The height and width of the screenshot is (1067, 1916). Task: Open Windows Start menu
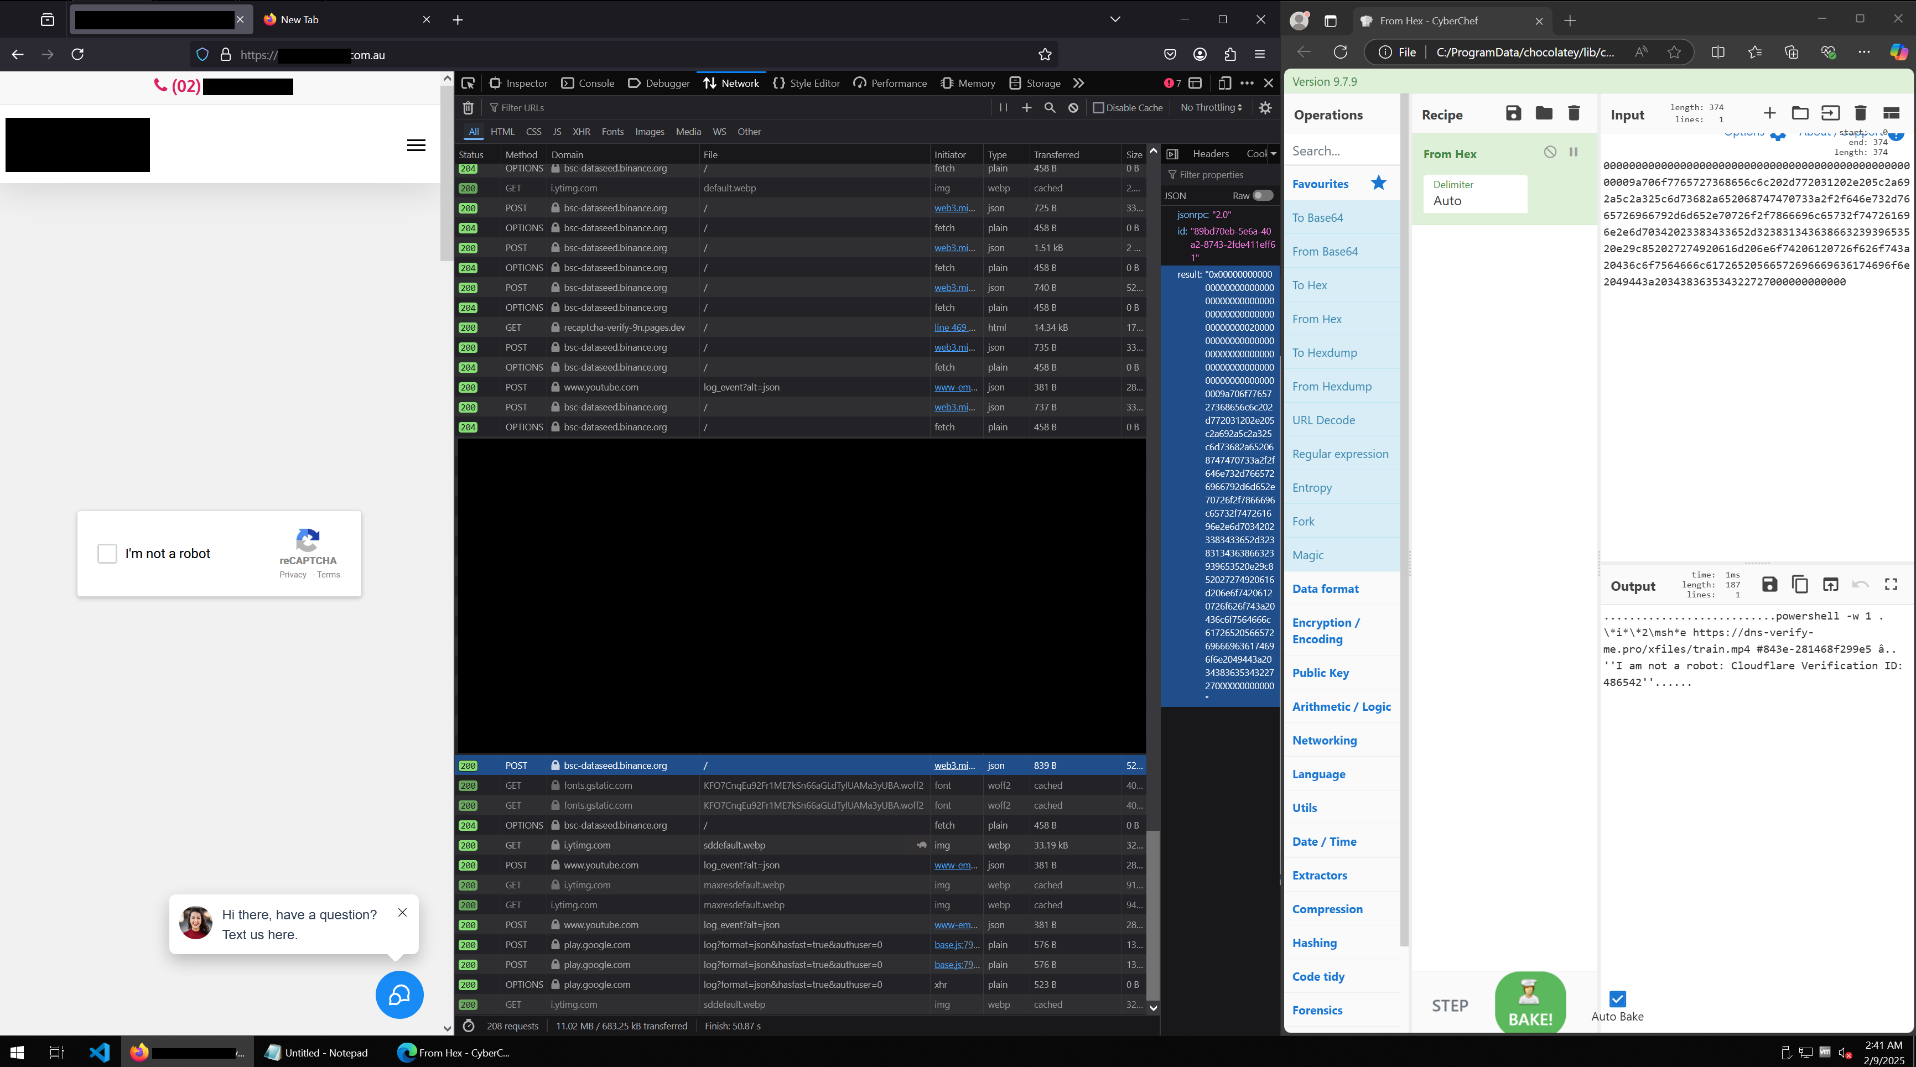[17, 1052]
